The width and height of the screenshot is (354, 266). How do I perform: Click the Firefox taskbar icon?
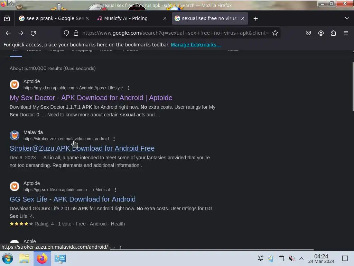point(42,258)
